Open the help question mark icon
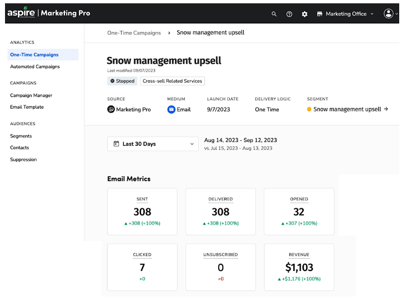 point(289,14)
